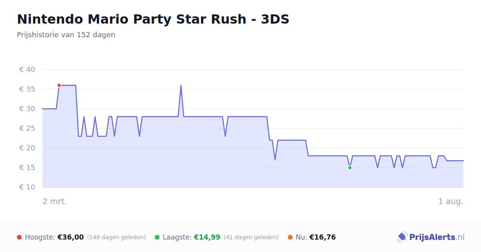The width and height of the screenshot is (481, 252).
Task: Click the € 25 axis label
Action: (x=27, y=128)
